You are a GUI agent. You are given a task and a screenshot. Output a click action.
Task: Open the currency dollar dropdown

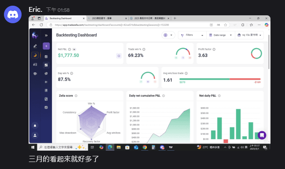click(x=168, y=35)
